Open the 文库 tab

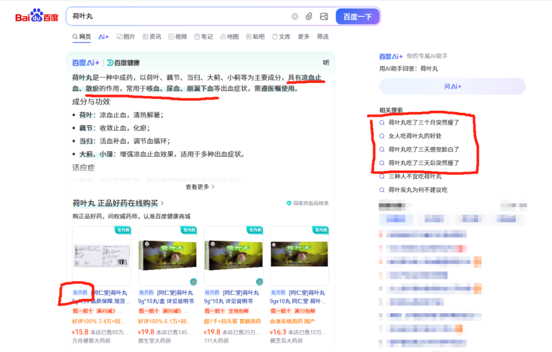pyautogui.click(x=281, y=37)
